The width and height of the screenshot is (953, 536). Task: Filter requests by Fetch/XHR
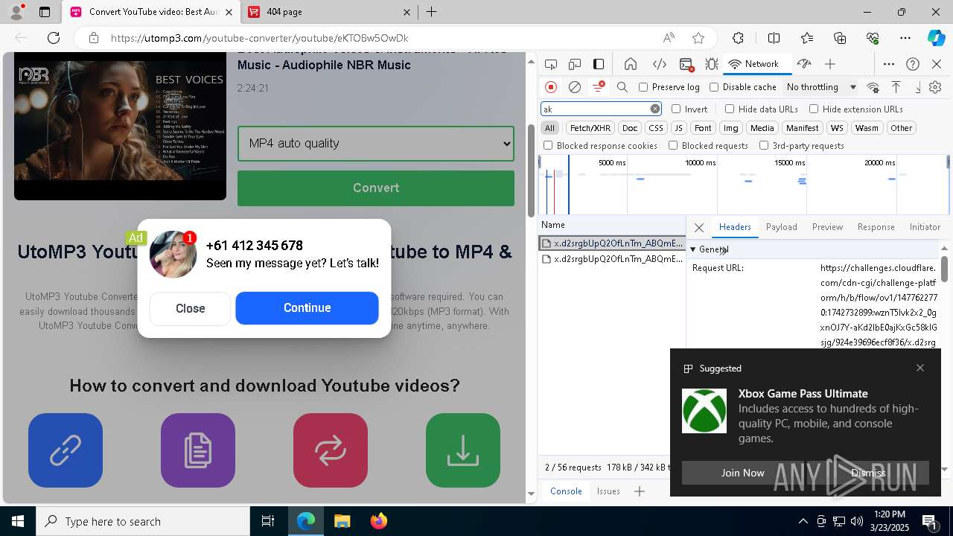pos(590,128)
